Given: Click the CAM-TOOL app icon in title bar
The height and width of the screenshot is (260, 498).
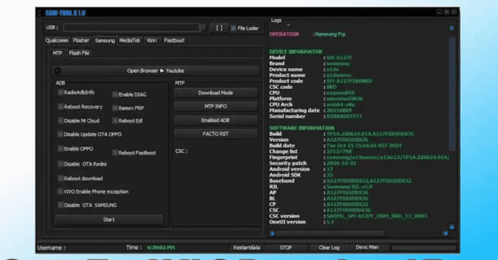Looking at the screenshot, I should tap(39, 13).
